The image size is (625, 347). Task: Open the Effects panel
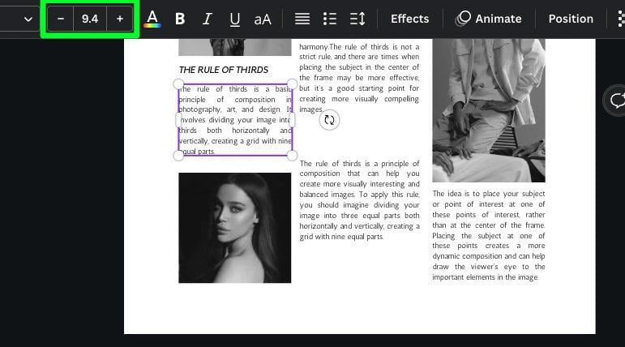pyautogui.click(x=409, y=19)
